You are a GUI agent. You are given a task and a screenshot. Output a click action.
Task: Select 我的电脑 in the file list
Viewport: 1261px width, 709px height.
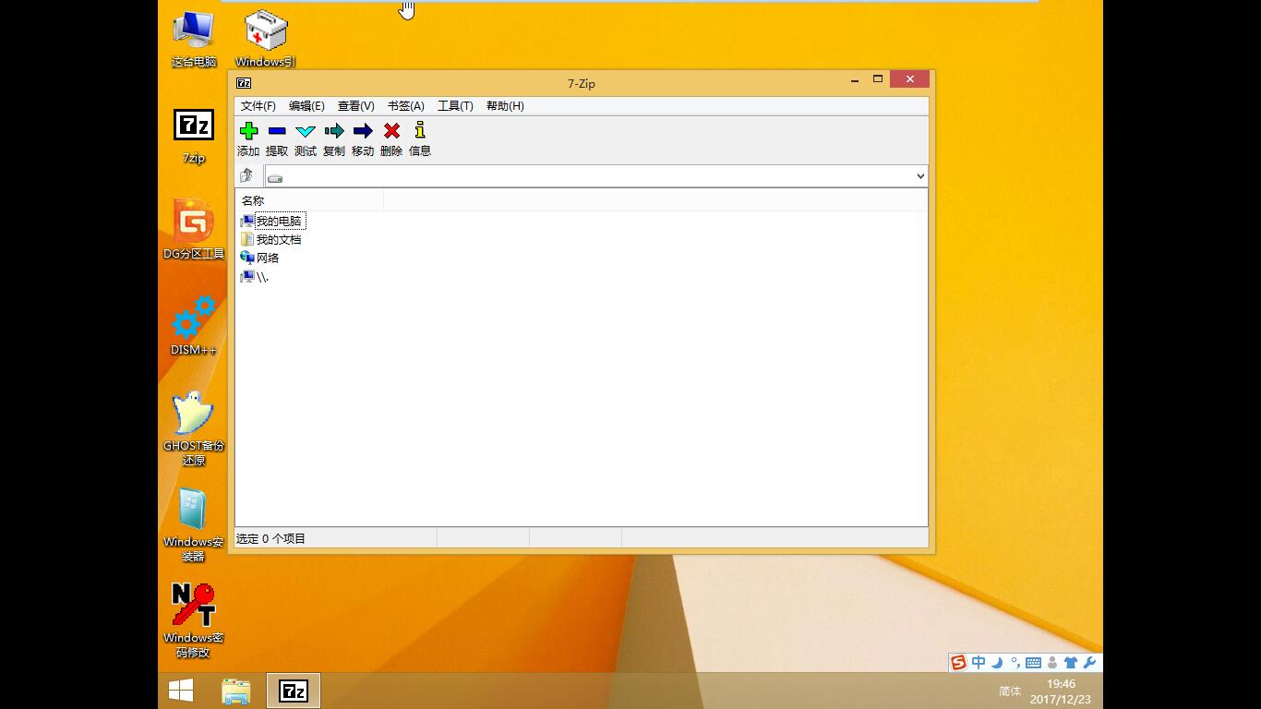click(x=271, y=222)
